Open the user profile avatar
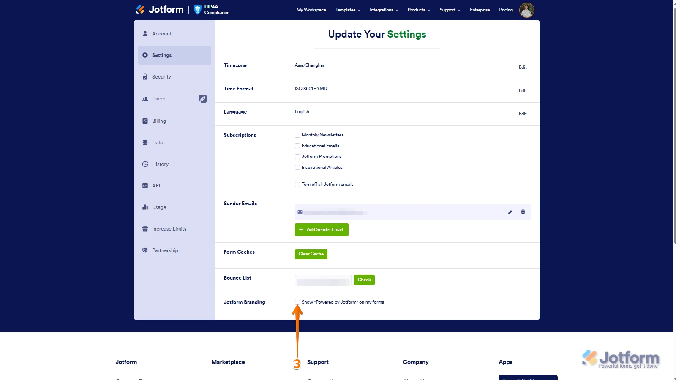 (526, 10)
